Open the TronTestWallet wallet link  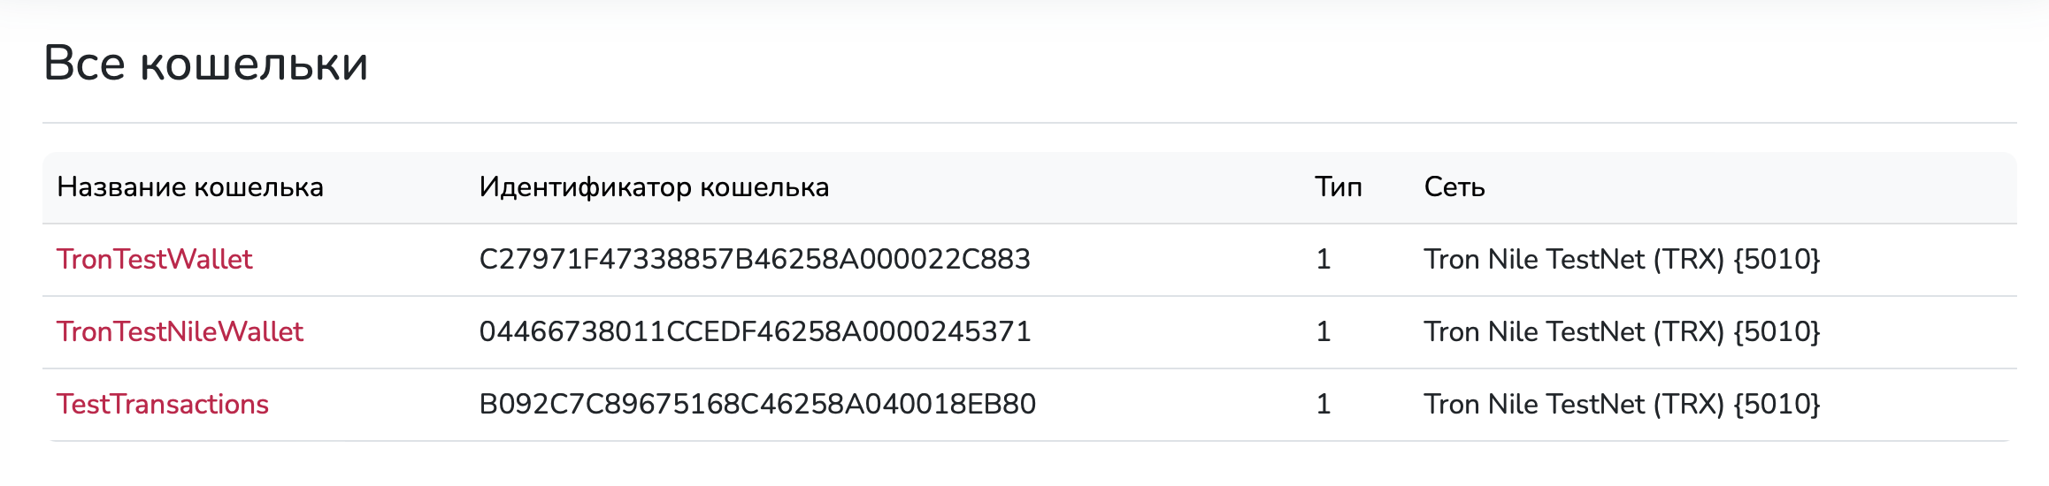[x=154, y=260]
